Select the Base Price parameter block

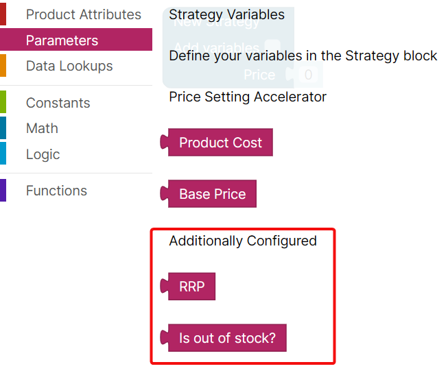(x=212, y=194)
